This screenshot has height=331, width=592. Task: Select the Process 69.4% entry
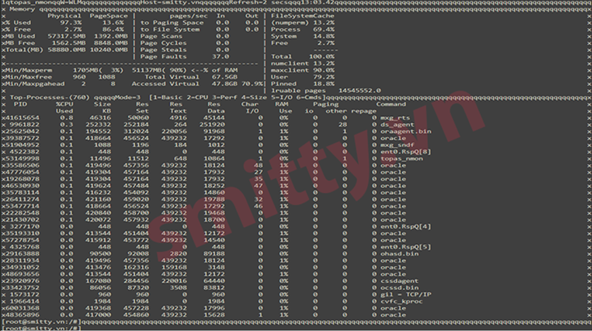point(303,30)
